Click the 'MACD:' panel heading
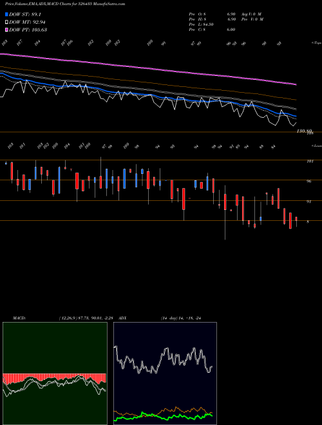The width and height of the screenshot is (322, 425). (19, 318)
